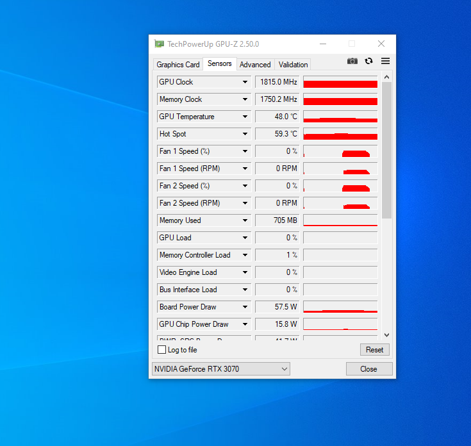Image resolution: width=471 pixels, height=446 pixels.
Task: Click the sensor list scrollbar thumb
Action: pyautogui.click(x=387, y=150)
